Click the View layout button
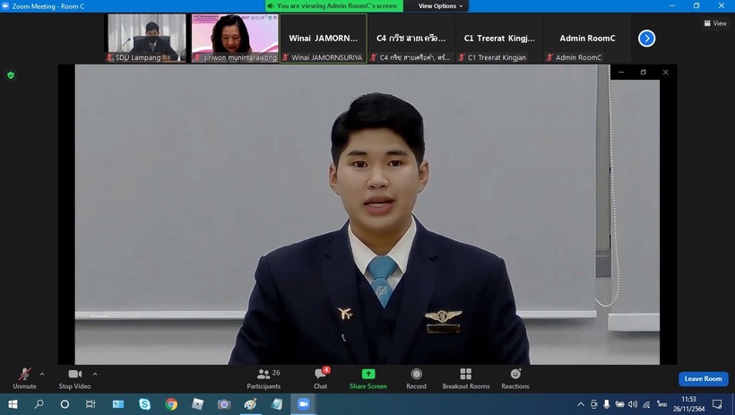 click(714, 23)
